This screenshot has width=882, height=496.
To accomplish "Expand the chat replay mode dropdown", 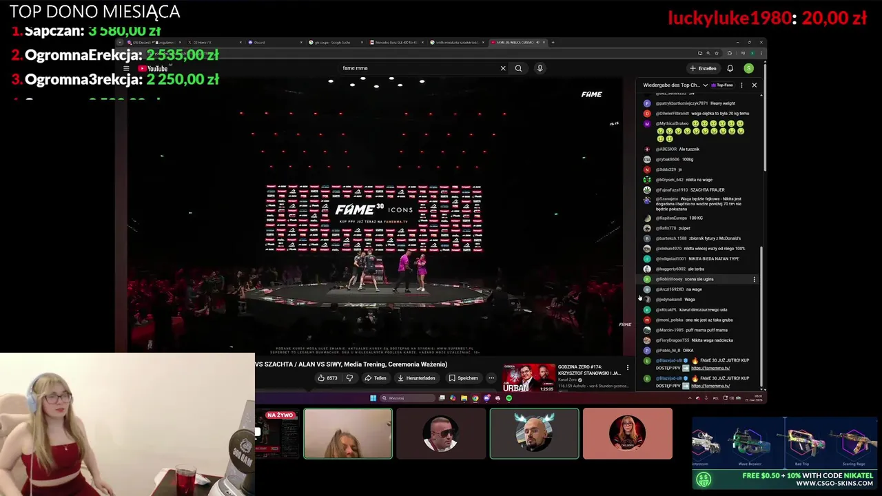I will click(x=705, y=85).
